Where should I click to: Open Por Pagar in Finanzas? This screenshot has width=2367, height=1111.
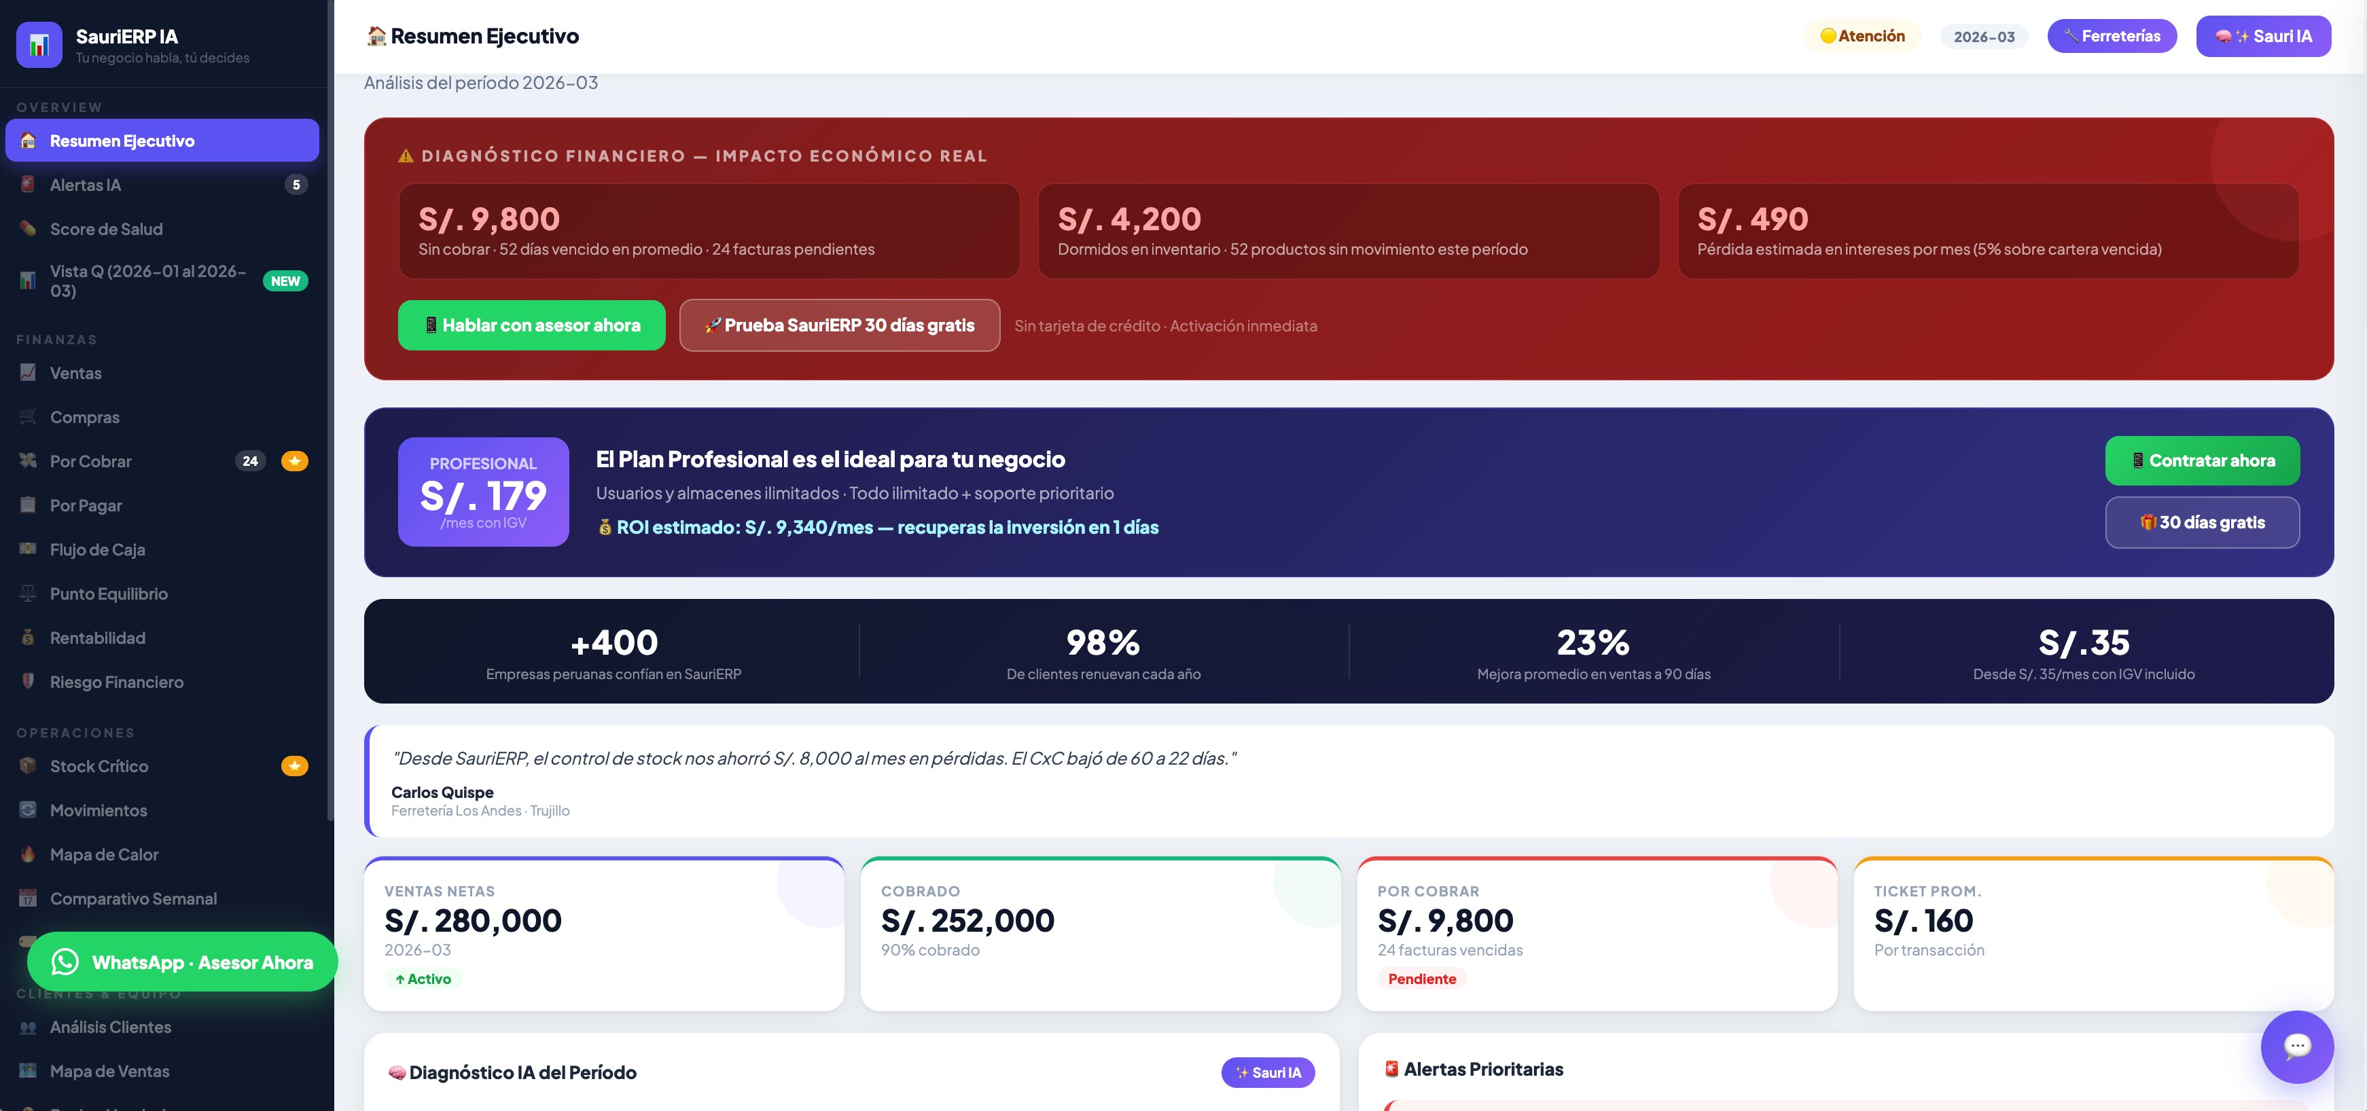(x=162, y=505)
